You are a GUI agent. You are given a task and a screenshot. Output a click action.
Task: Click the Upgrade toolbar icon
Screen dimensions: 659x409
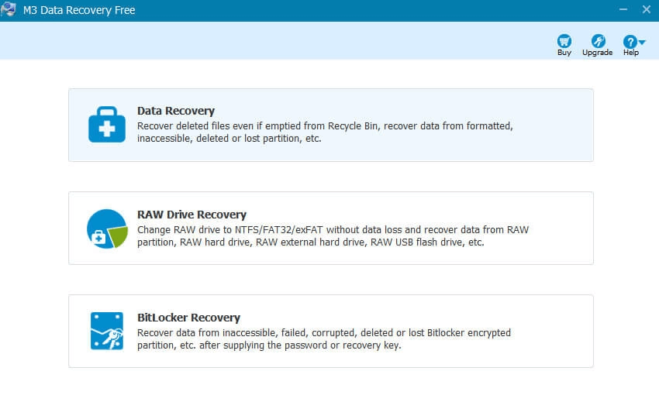click(598, 41)
